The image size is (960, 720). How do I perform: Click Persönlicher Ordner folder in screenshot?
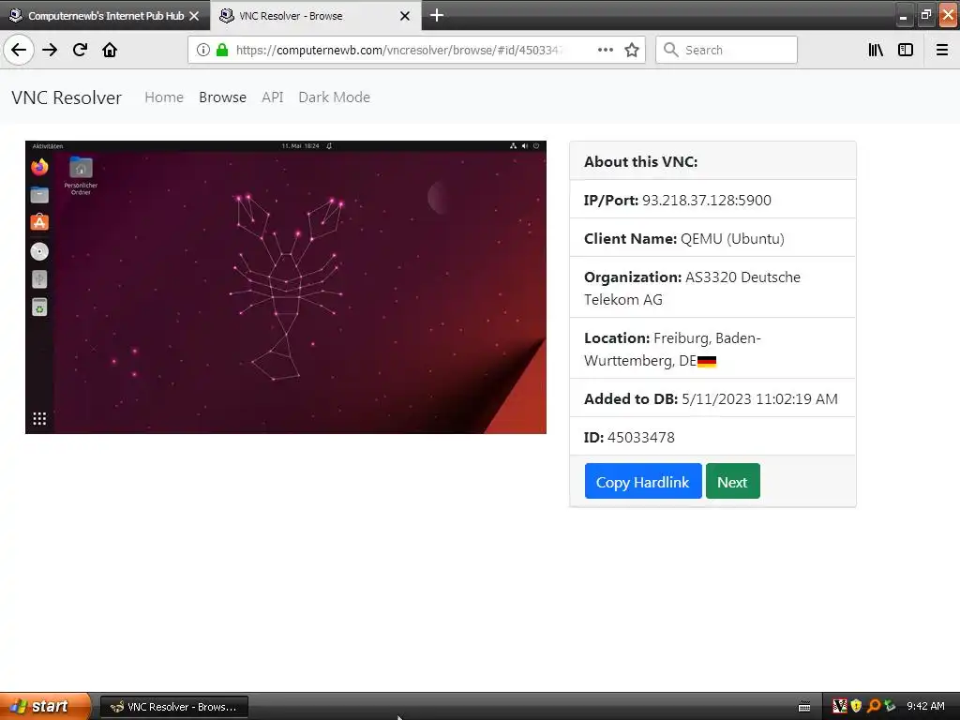pyautogui.click(x=81, y=175)
